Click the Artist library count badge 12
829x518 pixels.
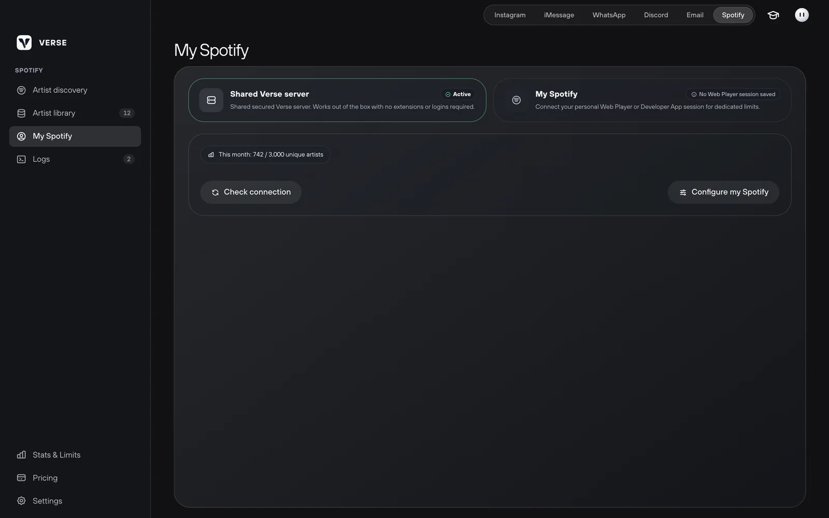pos(127,113)
